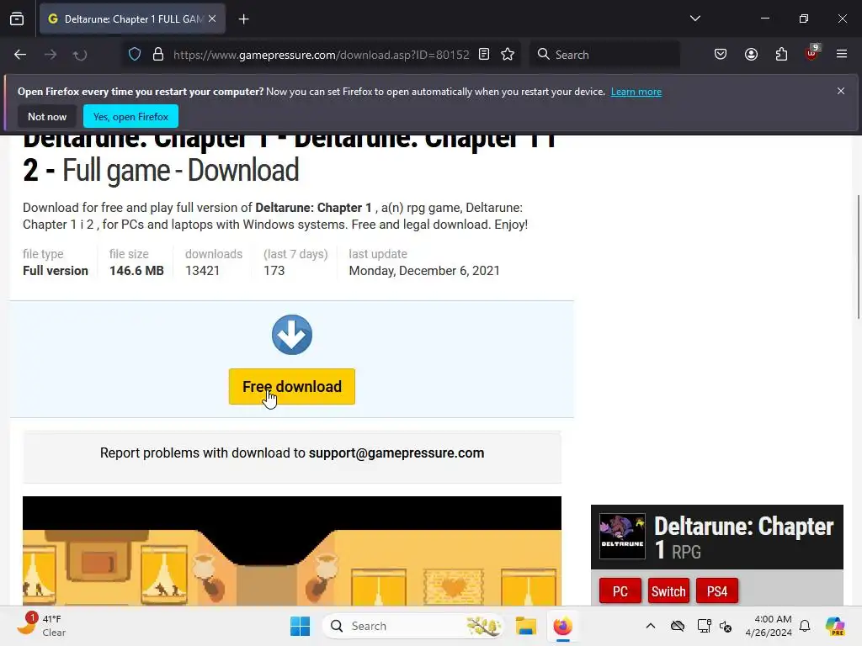The width and height of the screenshot is (862, 646).
Task: Click Firefox icon in taskbar
Action: (562, 626)
